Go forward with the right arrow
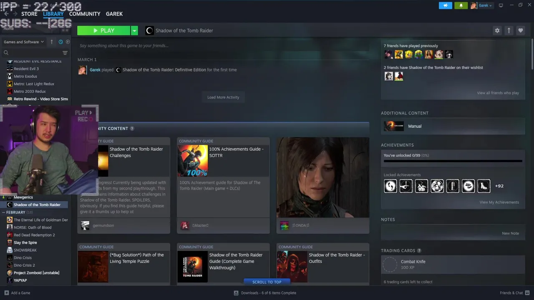The height and width of the screenshot is (300, 534). click(x=15, y=14)
